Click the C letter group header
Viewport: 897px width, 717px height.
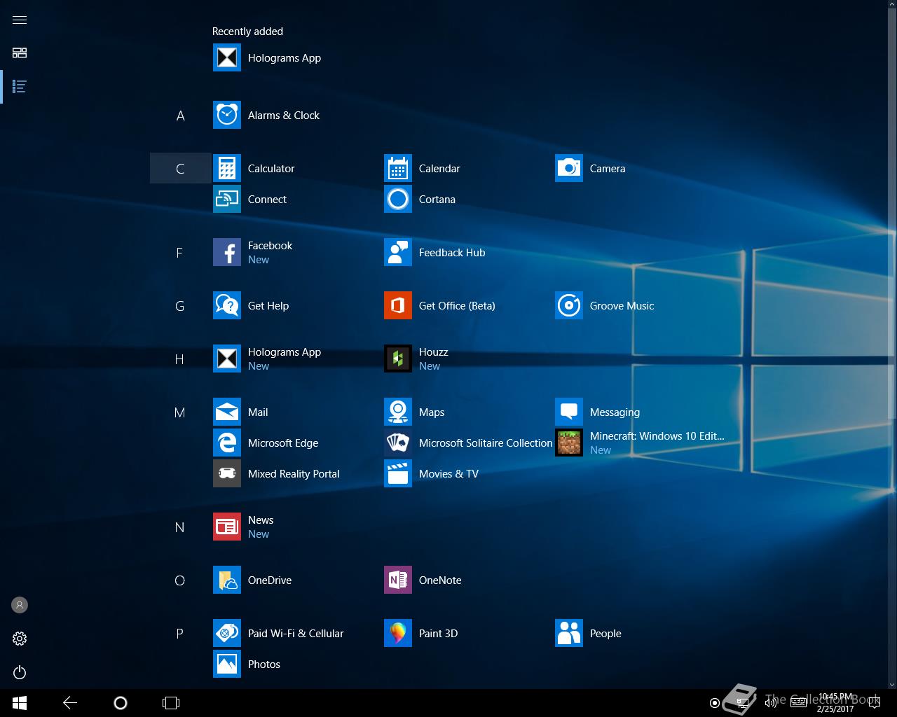click(180, 168)
